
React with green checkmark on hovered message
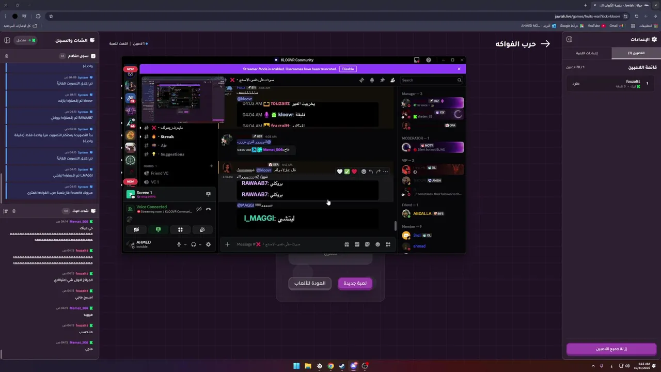pyautogui.click(x=347, y=172)
